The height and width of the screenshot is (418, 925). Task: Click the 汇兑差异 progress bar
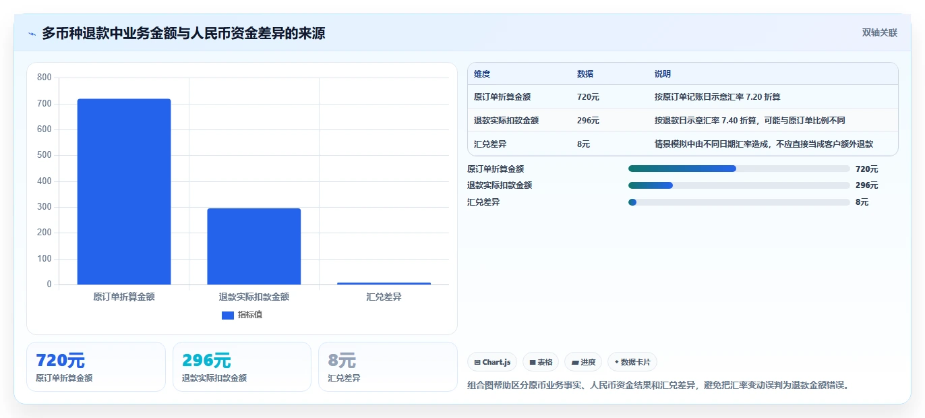click(739, 202)
